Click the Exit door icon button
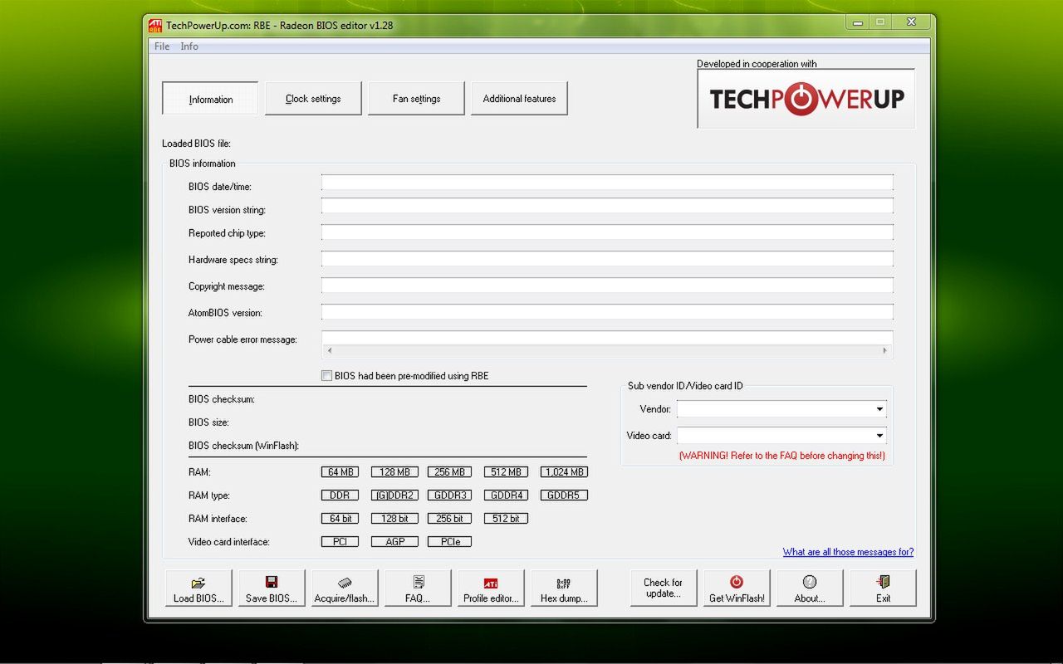Image resolution: width=1063 pixels, height=664 pixels. (883, 588)
